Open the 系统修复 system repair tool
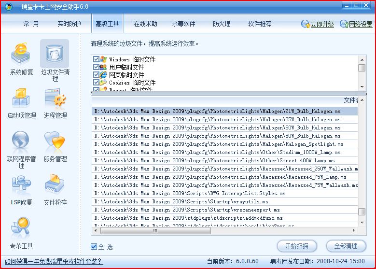The height and width of the screenshot is (269, 376). [21, 59]
